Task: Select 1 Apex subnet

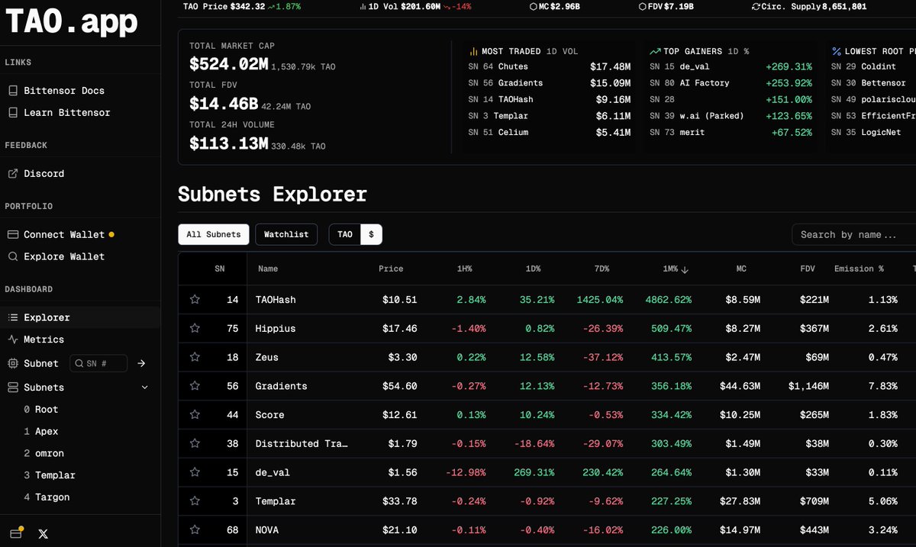Action: (x=41, y=432)
